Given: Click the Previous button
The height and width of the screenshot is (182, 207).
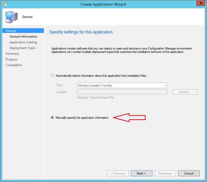Looking at the screenshot, I should click(118, 173).
